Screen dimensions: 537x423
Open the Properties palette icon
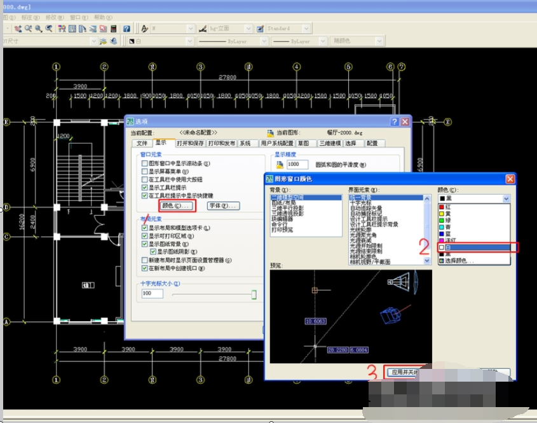pos(62,29)
